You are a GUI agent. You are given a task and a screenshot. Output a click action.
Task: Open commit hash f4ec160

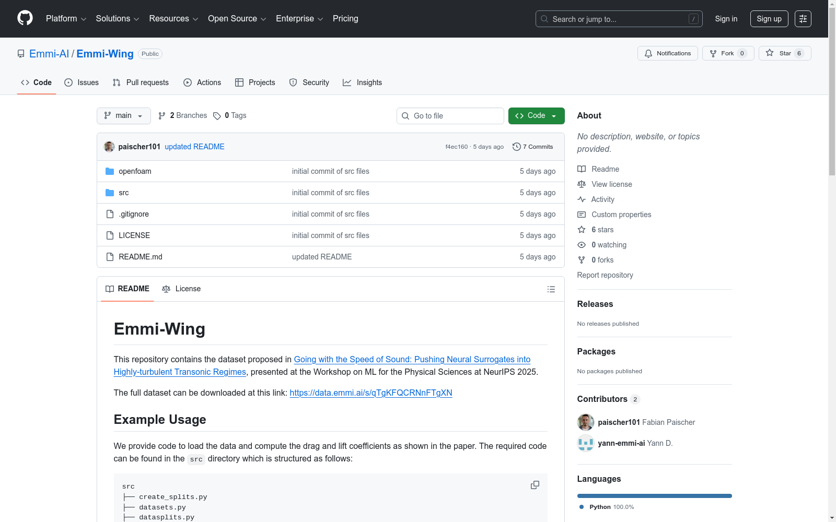pyautogui.click(x=457, y=147)
